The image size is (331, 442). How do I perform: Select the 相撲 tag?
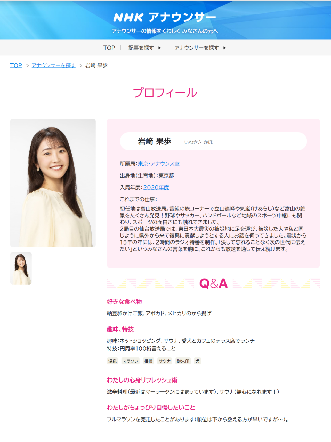point(149,361)
